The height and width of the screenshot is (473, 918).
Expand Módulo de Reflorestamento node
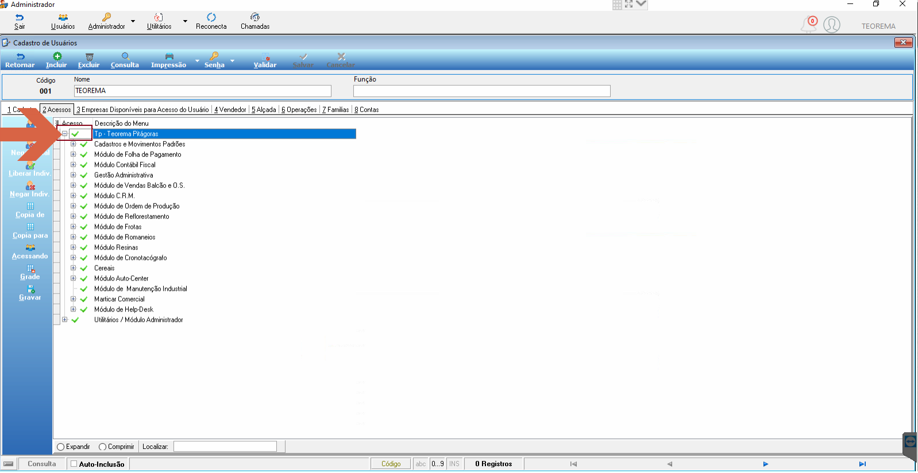click(73, 217)
